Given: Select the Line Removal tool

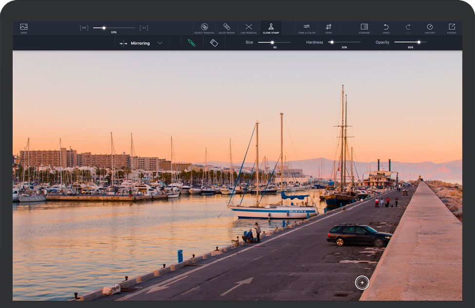Looking at the screenshot, I should [x=248, y=28].
